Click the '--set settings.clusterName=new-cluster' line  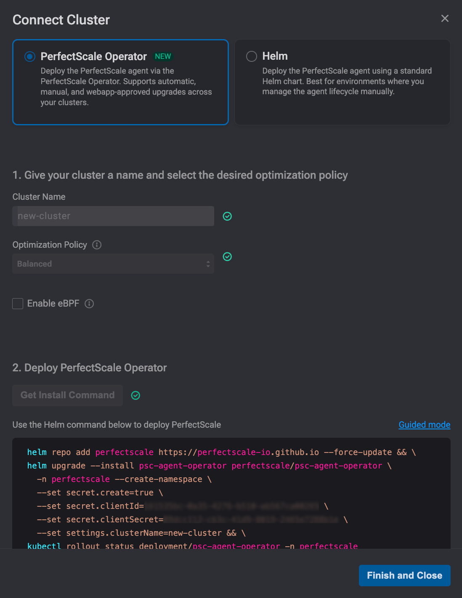141,533
